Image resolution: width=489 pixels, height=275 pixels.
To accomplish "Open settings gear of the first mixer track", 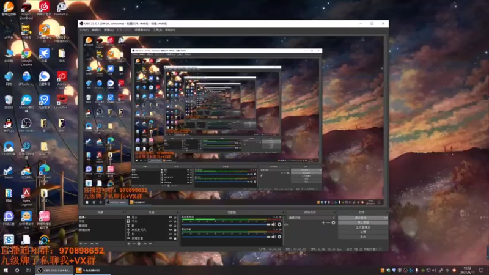I will click(279, 224).
